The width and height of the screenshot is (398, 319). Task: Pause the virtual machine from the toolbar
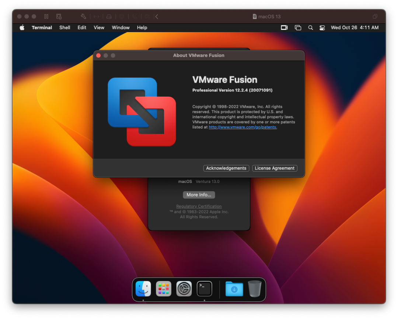(x=46, y=17)
